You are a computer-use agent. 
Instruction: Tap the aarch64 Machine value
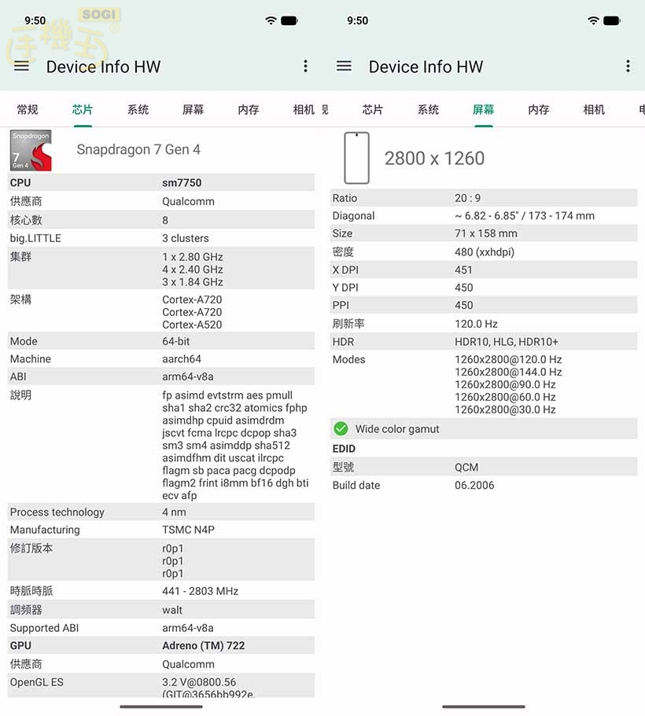(x=182, y=359)
